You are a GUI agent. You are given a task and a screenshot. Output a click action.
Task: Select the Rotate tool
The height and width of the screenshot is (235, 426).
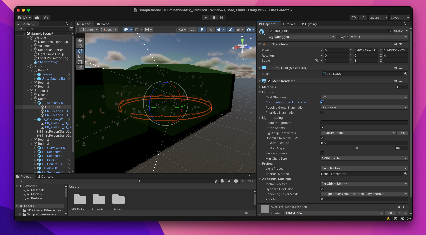click(x=80, y=51)
